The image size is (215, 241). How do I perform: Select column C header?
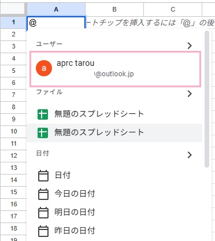[173, 9]
